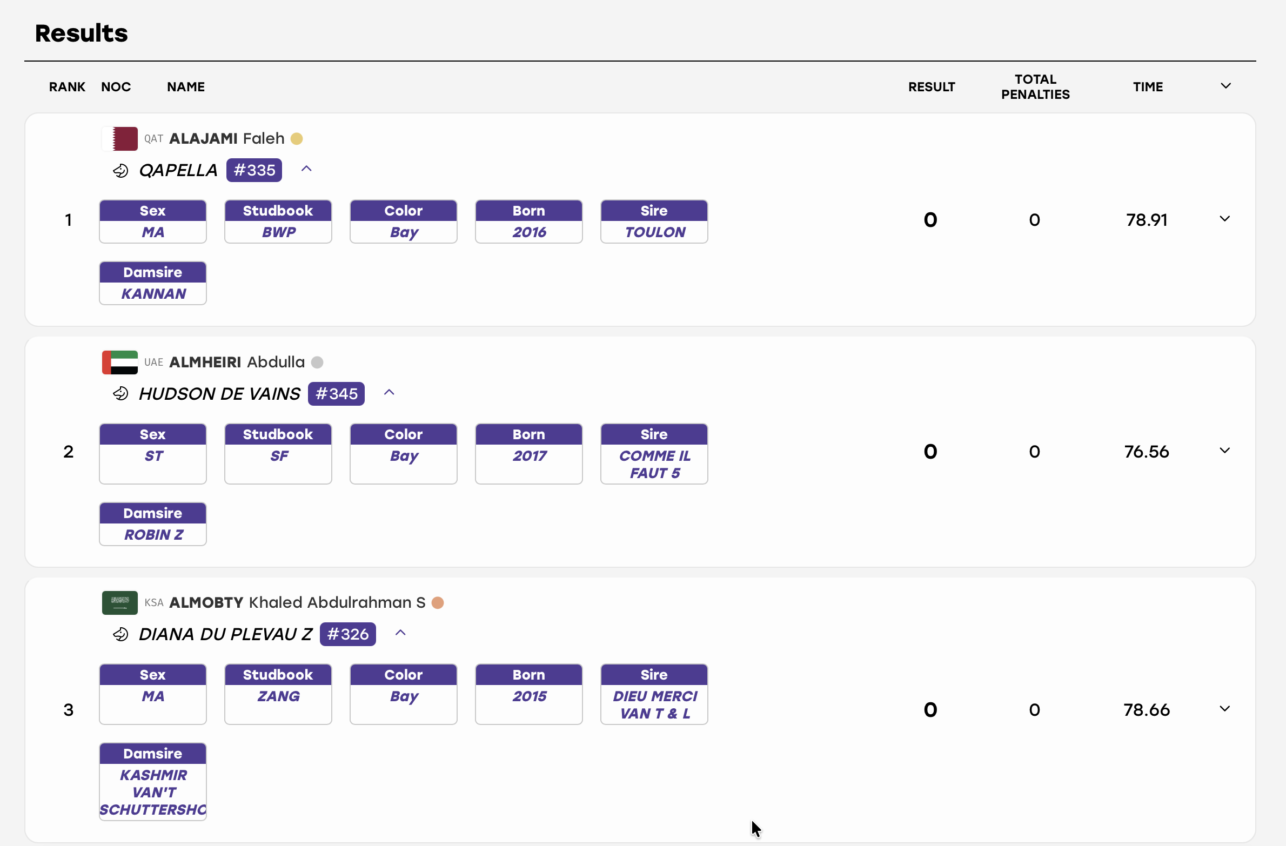The height and width of the screenshot is (846, 1286).
Task: Expand the rank 2 row with time 76.56
Action: [1225, 451]
